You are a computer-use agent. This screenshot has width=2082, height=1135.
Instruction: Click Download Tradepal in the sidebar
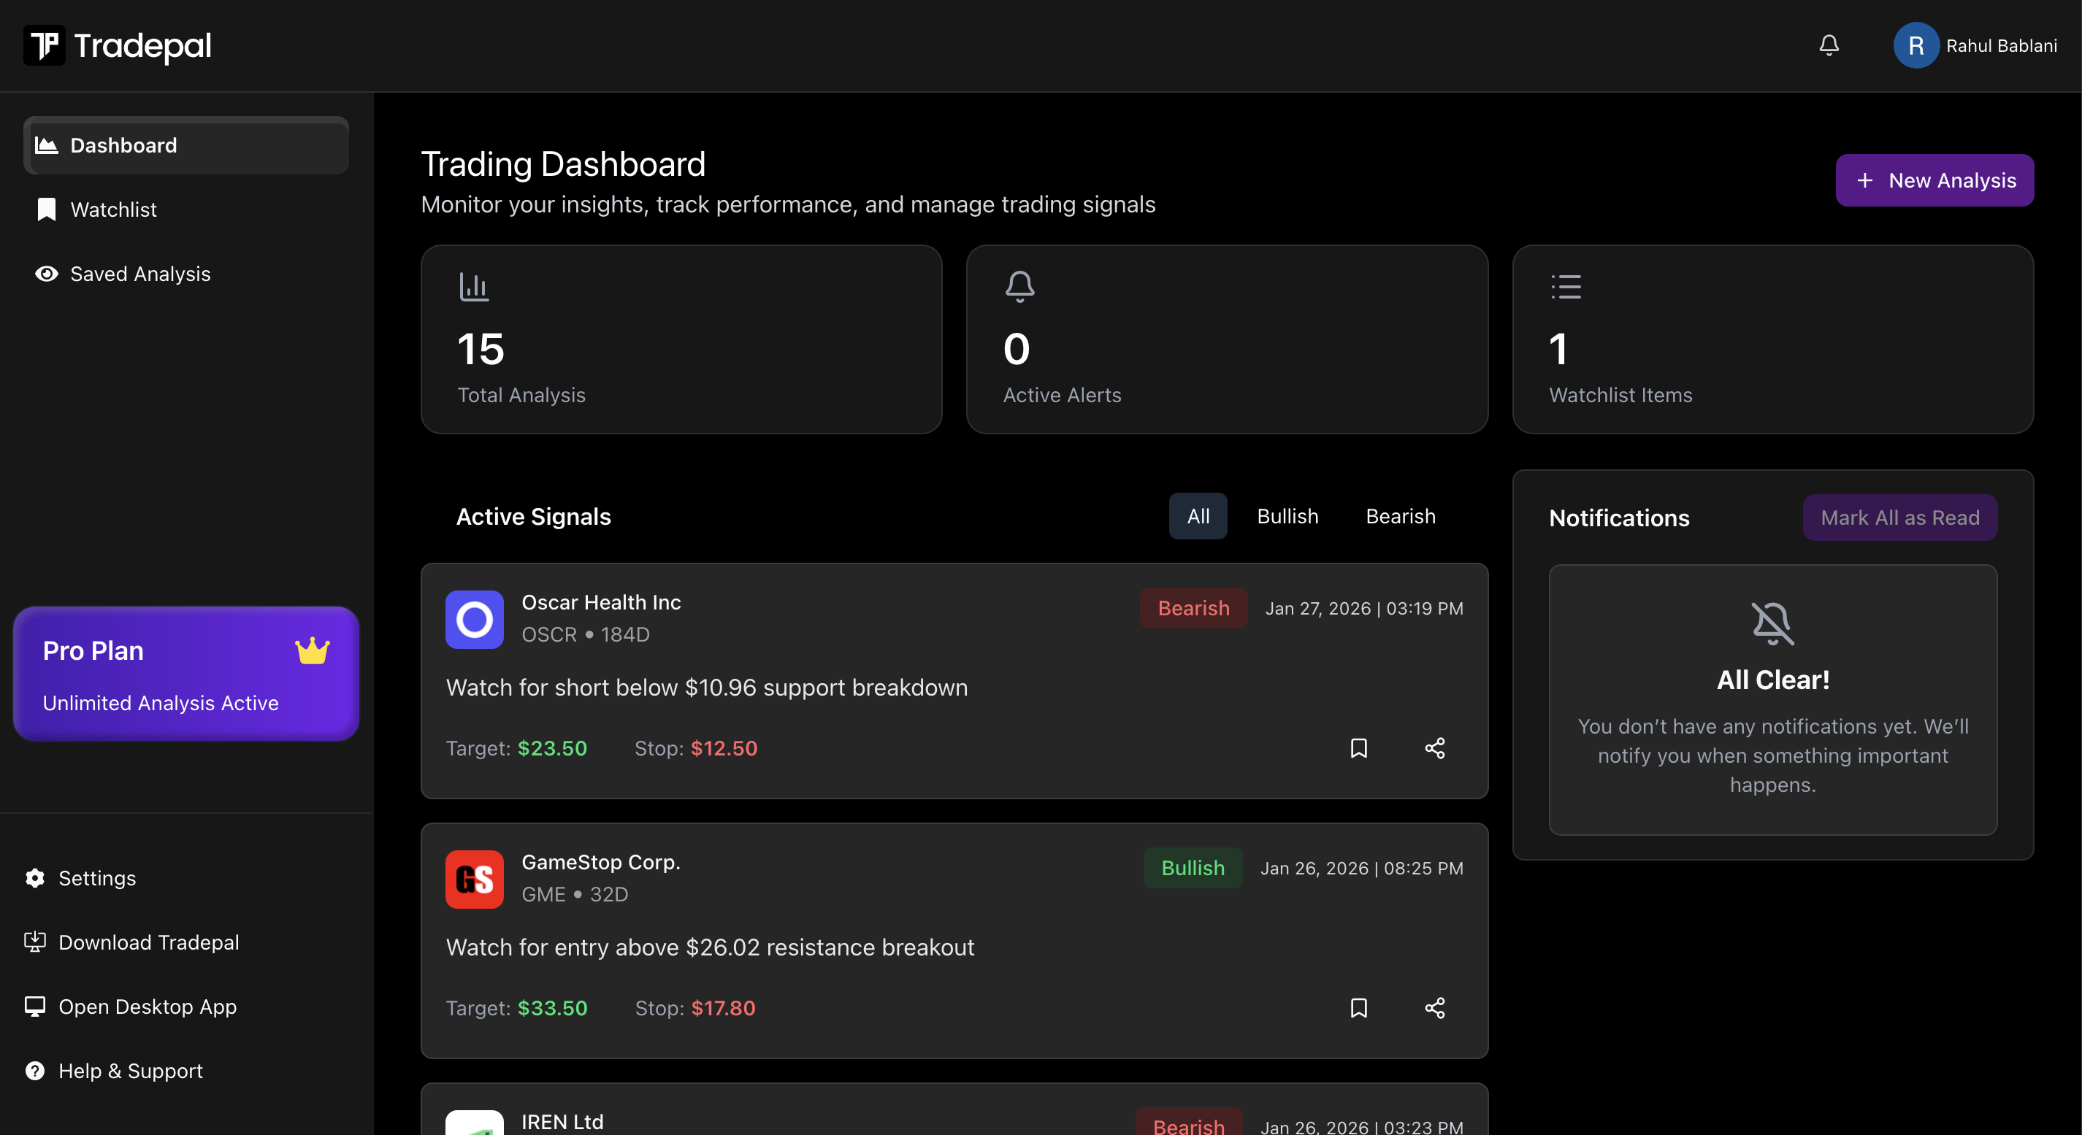149,942
